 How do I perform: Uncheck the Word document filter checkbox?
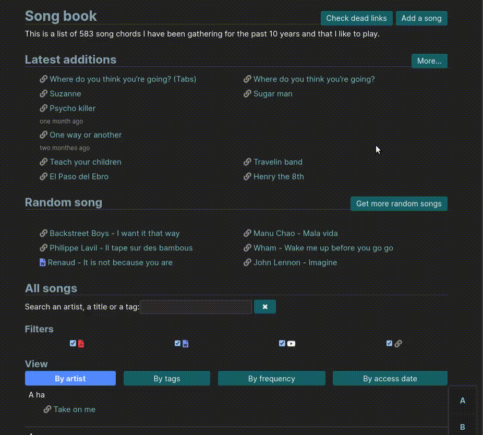[x=177, y=343]
